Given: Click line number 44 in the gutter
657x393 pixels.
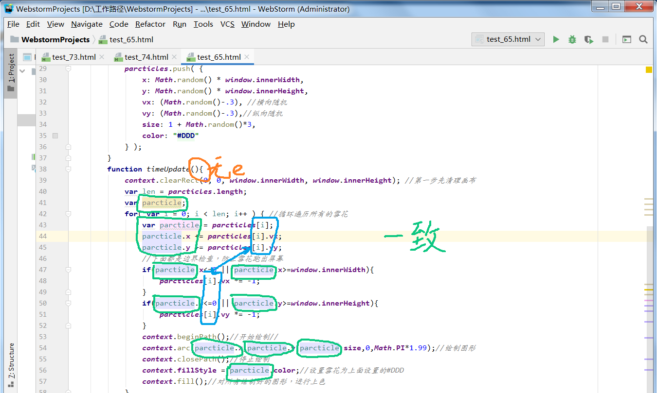Looking at the screenshot, I should click(x=43, y=236).
